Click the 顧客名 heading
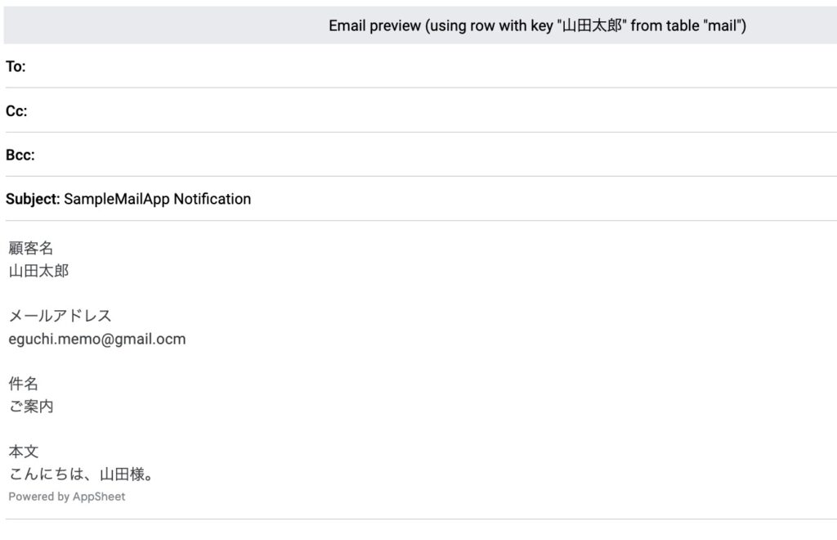837x540 pixels. [x=31, y=248]
